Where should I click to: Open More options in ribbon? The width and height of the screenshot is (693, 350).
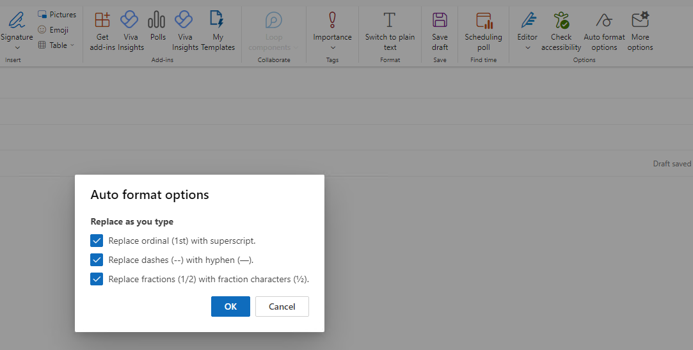(x=640, y=31)
